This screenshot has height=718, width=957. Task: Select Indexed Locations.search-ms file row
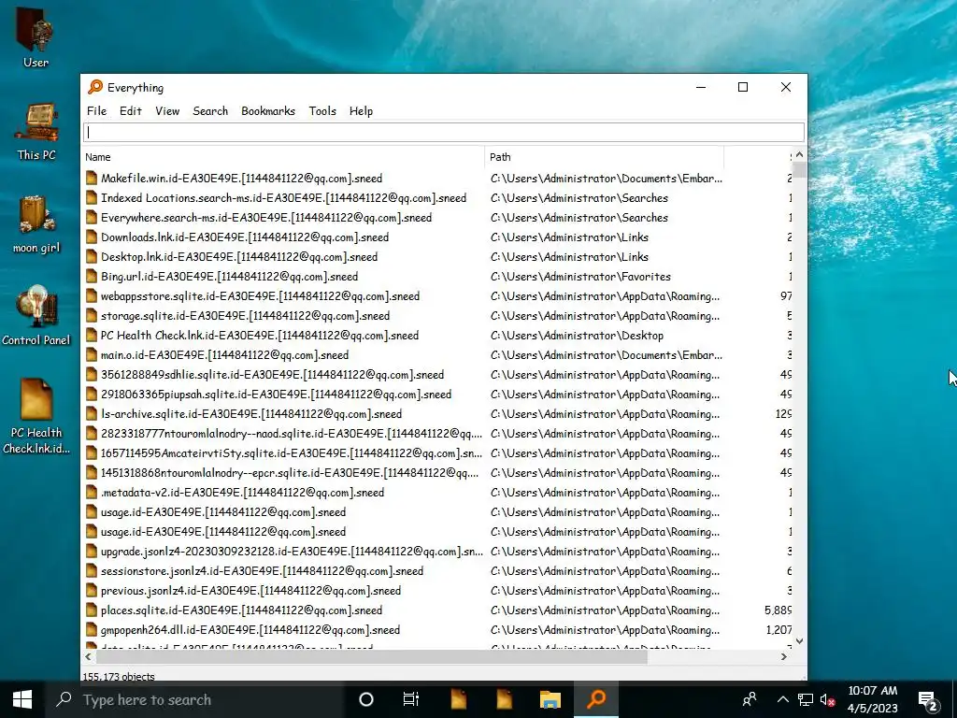tap(437, 198)
